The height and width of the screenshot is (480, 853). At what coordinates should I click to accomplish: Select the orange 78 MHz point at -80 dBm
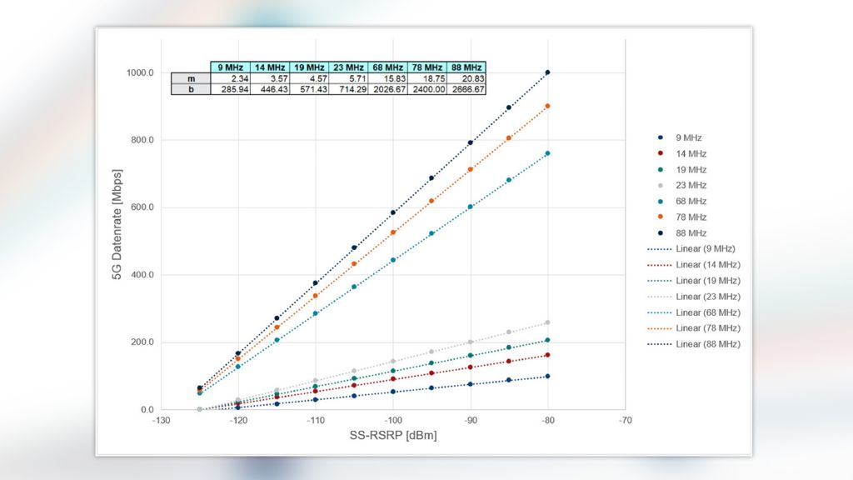[547, 106]
